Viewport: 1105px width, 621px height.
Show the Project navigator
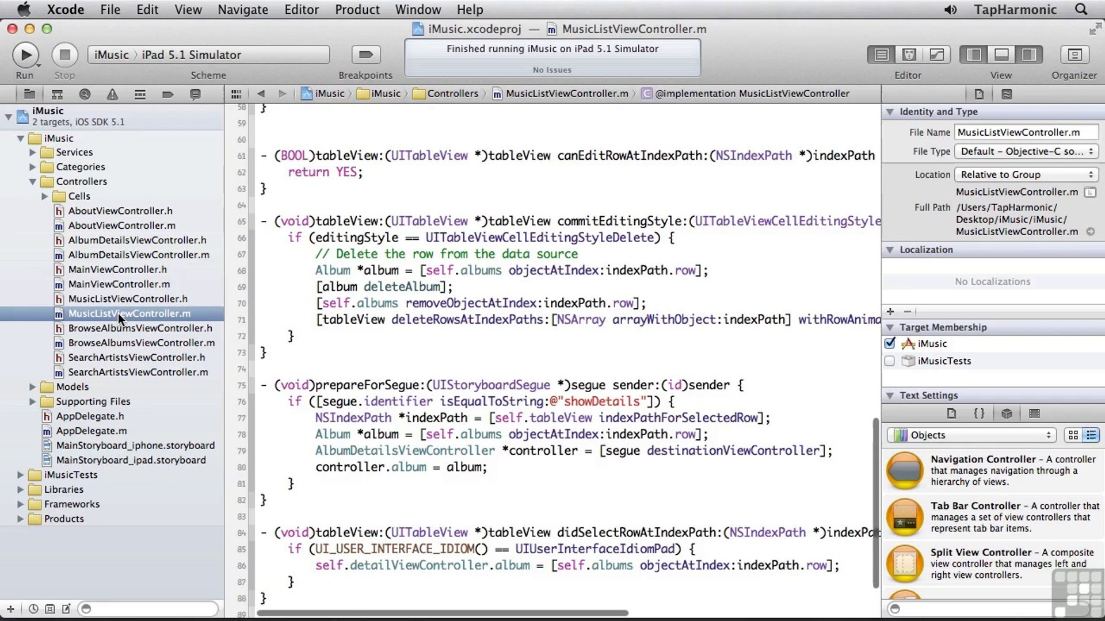tap(29, 94)
